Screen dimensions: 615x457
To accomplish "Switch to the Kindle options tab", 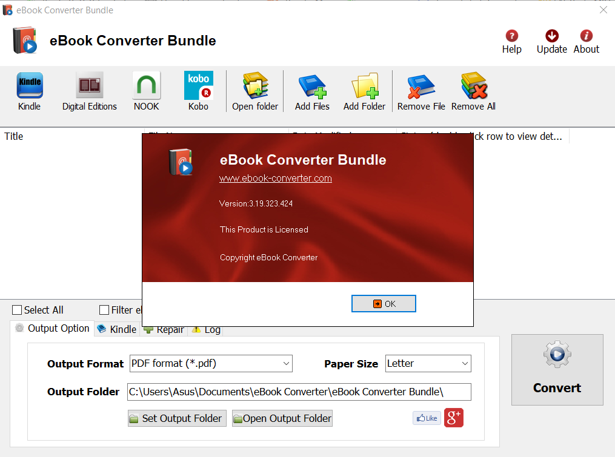I will pos(118,329).
